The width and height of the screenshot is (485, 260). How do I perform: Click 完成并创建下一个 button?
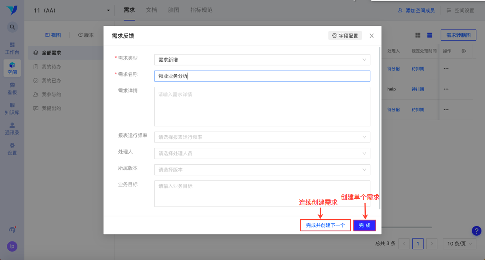tap(325, 225)
